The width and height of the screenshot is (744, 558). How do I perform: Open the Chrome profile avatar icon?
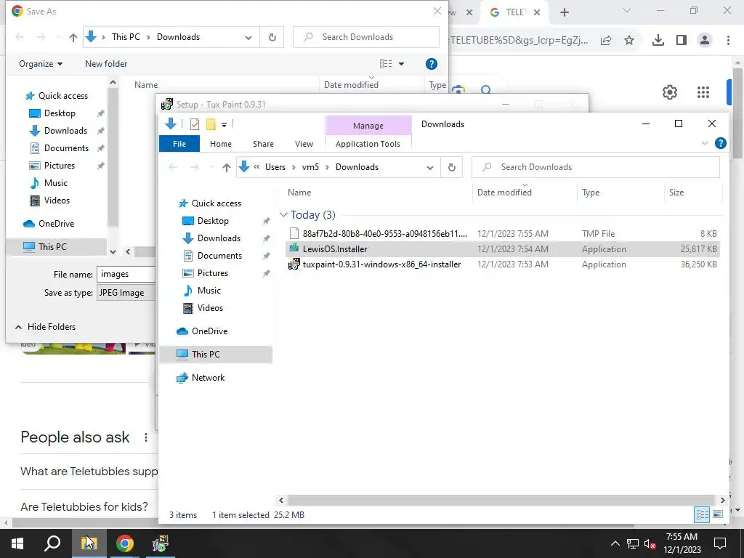(x=705, y=41)
